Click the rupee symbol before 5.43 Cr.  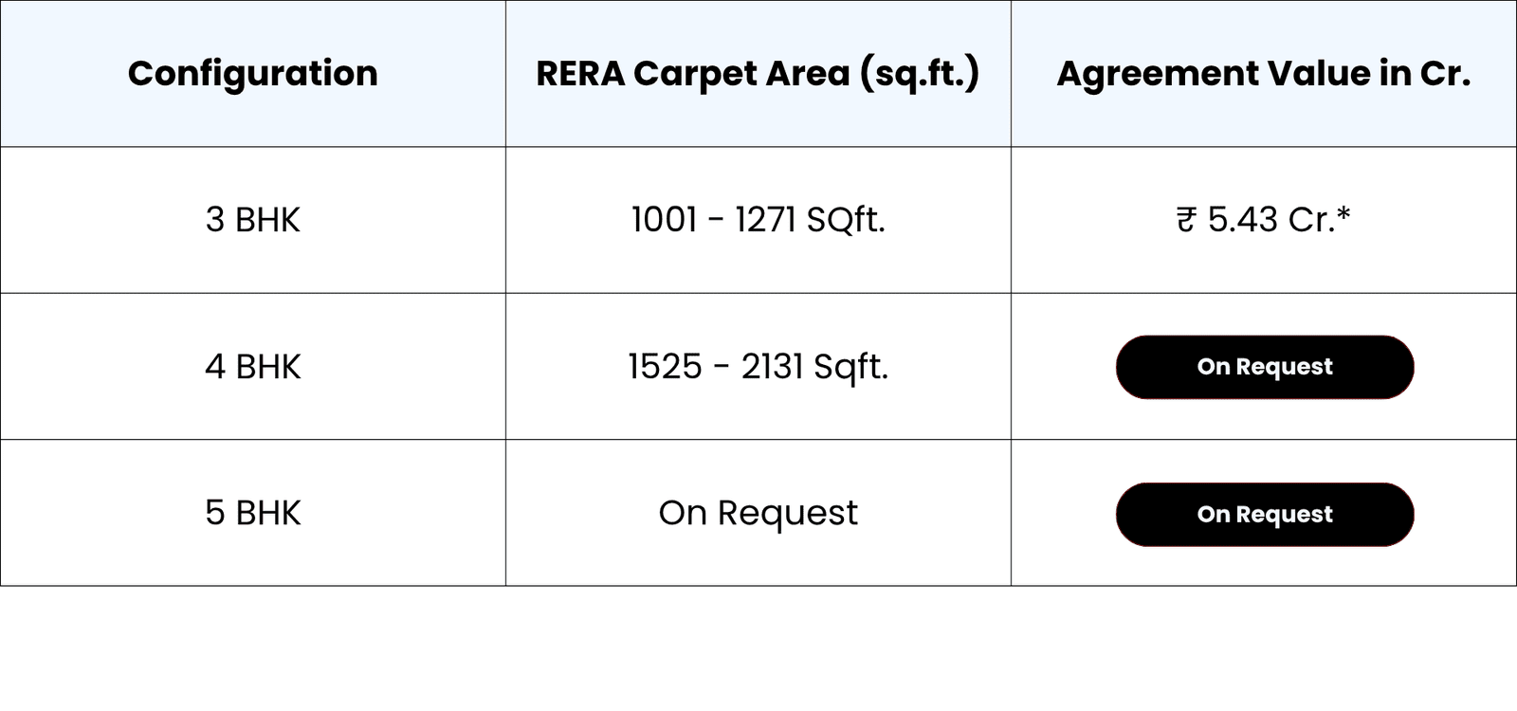[x=1186, y=220]
